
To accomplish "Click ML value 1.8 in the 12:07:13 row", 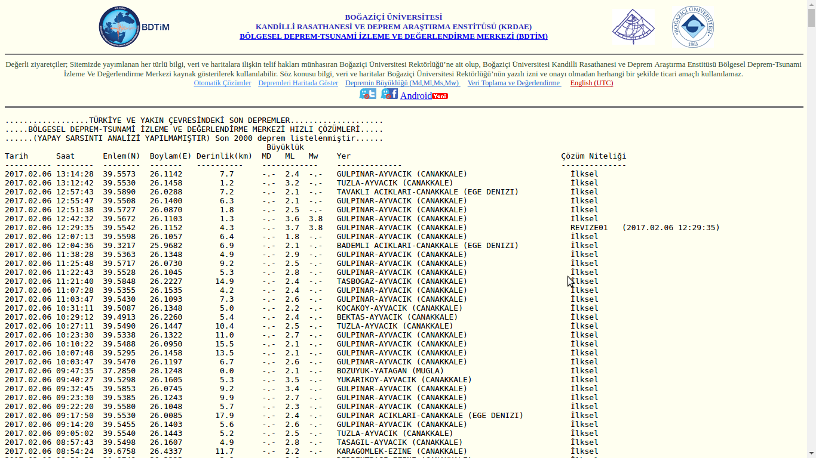I will (292, 237).
